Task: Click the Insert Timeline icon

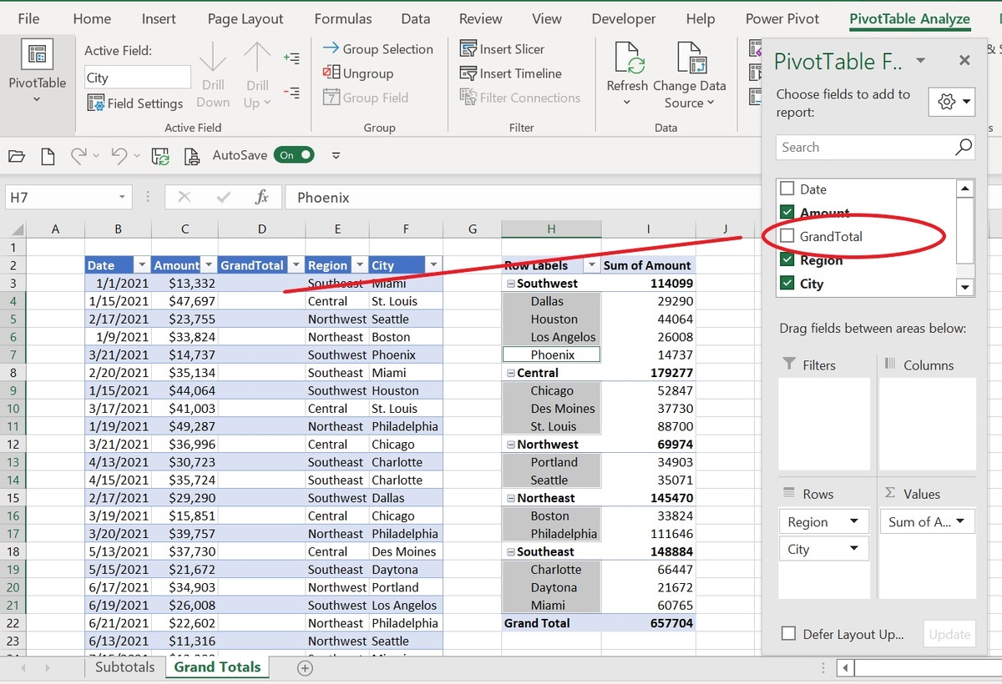Action: 469,73
